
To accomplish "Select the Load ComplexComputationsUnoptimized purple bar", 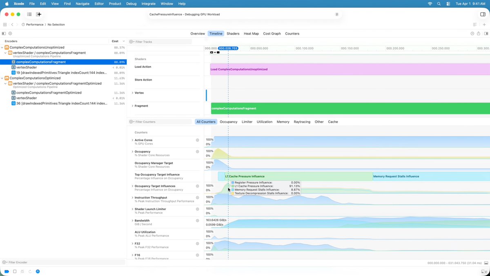I will [350, 69].
